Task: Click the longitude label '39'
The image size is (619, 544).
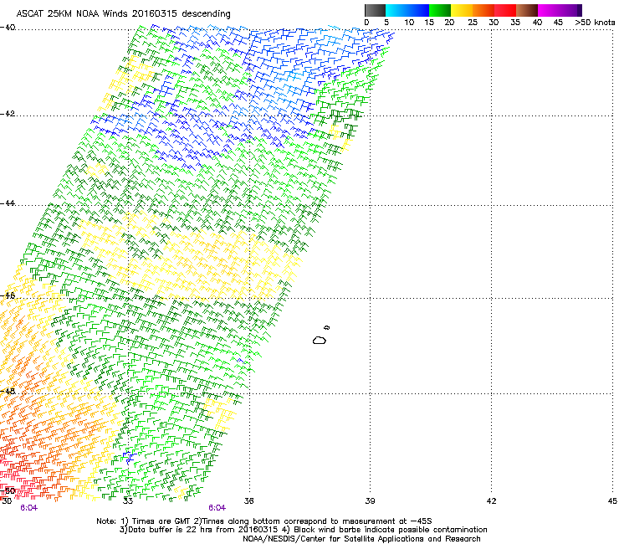Action: [x=370, y=501]
